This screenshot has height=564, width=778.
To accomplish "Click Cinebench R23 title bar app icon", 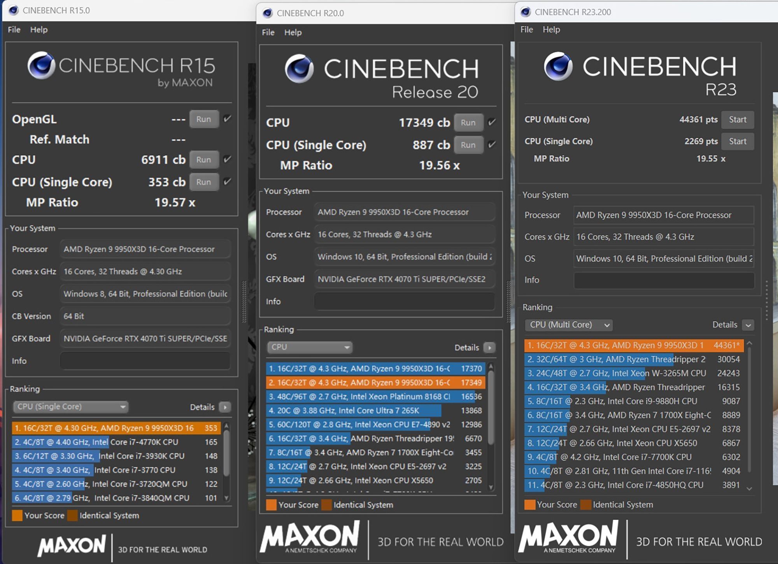I will (525, 12).
